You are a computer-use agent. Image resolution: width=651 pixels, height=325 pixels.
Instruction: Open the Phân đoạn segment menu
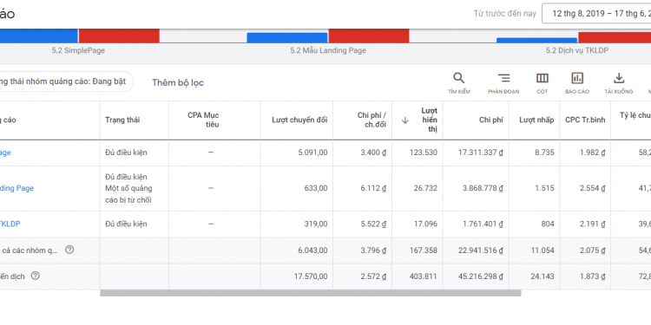tap(503, 83)
